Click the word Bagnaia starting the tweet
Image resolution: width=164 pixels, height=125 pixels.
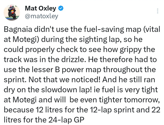18,30
